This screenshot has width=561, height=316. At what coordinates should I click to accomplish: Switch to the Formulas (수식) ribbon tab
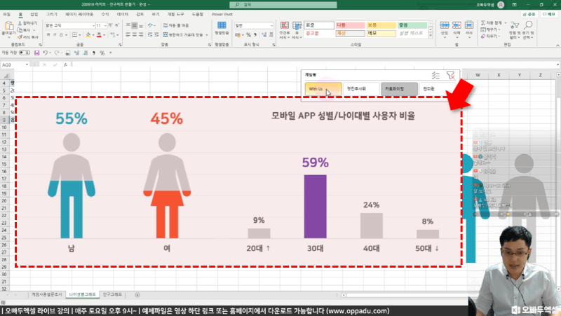(x=104, y=14)
